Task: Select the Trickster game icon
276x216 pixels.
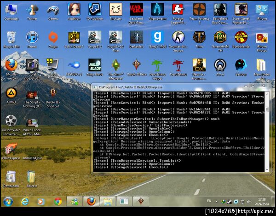Action: [115, 12]
